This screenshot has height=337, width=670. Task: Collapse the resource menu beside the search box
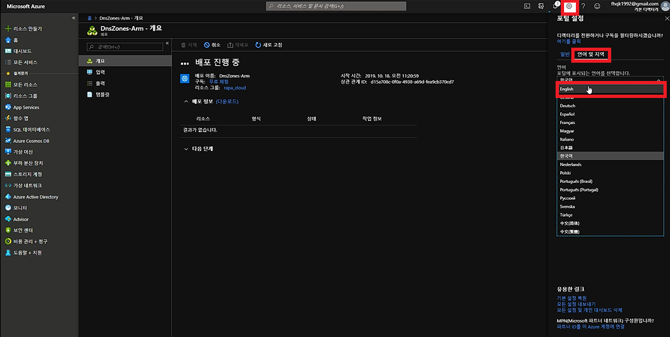coord(167,44)
